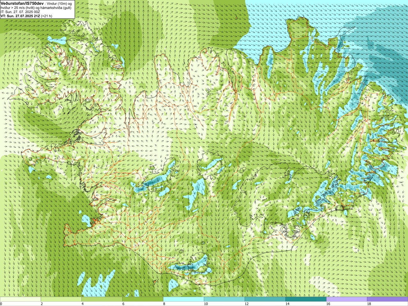Click the 'VT: Sun. 27.07.2025 21Z (+21 h)' line

click(x=26, y=16)
